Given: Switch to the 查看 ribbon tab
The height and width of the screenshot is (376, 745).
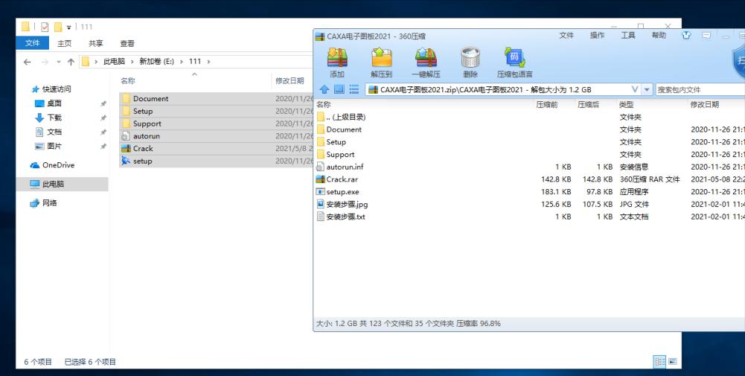Looking at the screenshot, I should click(127, 44).
